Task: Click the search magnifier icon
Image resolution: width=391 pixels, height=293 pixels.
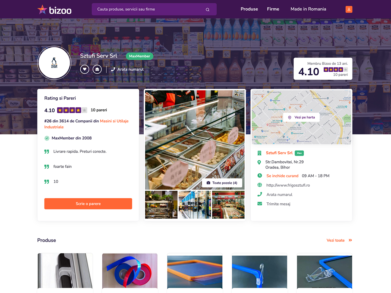Action: point(207,9)
